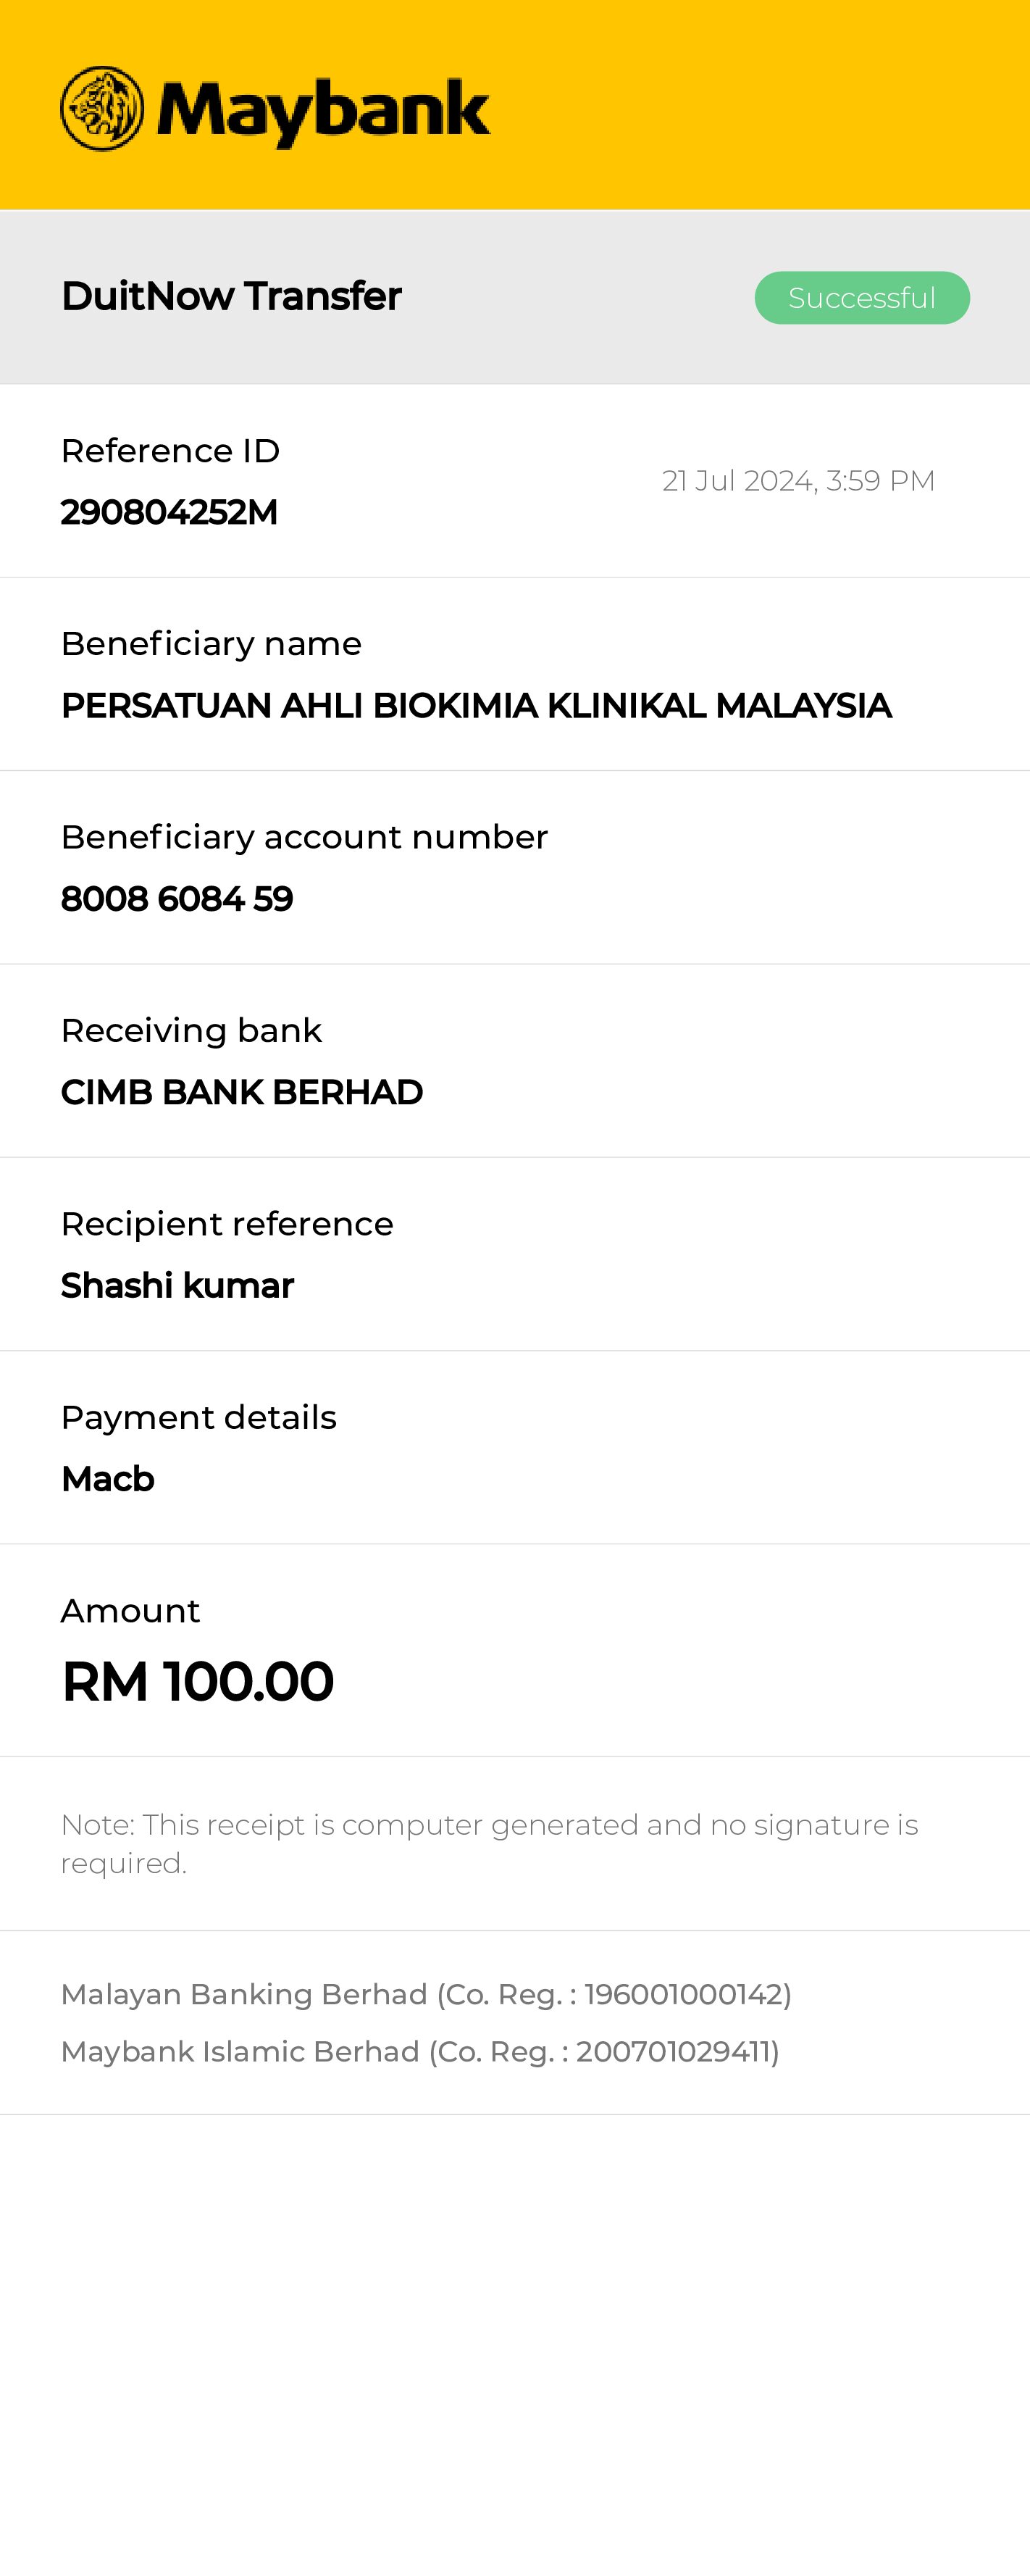
Task: Select PERSATUAN AHLI BIOKIMIA KLINIKAL MALAYSIA text
Action: [x=476, y=706]
